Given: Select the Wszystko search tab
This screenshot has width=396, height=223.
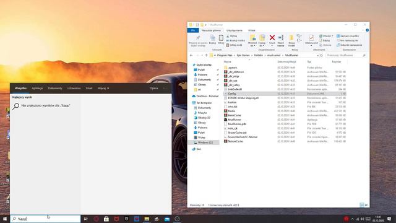Looking at the screenshot, I should point(20,88).
